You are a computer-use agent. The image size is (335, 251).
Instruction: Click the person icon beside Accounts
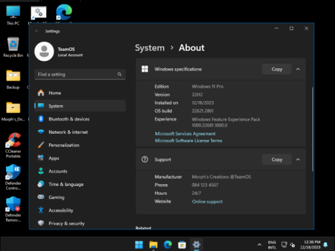[x=41, y=171]
